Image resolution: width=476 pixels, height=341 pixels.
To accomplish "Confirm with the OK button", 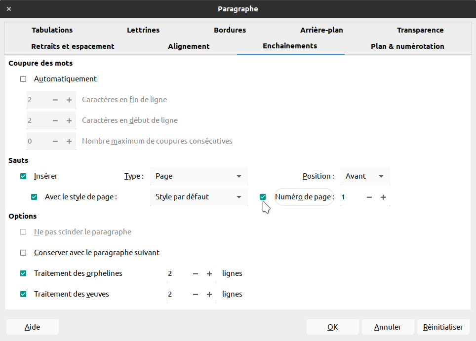I will click(x=333, y=327).
